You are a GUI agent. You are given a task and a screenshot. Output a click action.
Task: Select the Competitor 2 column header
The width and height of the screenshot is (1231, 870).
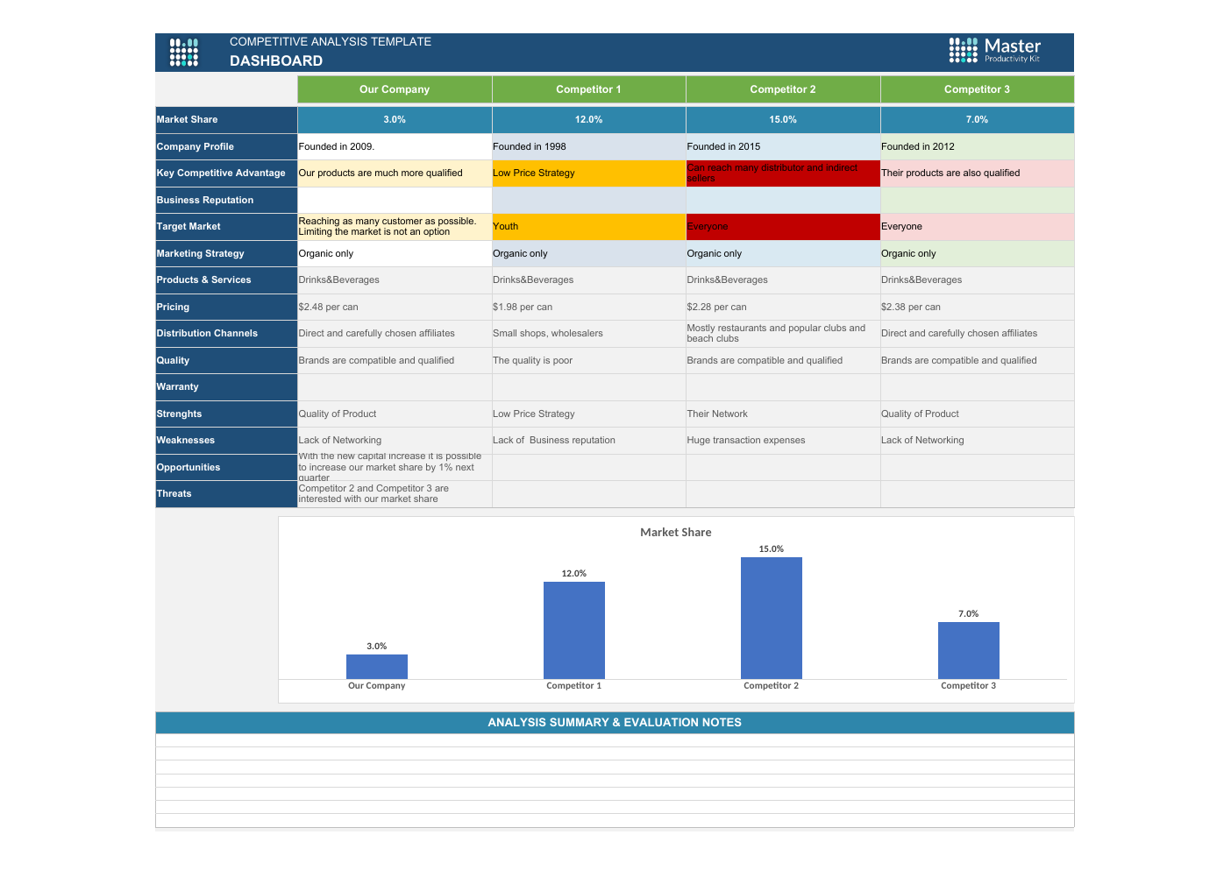[x=783, y=89]
